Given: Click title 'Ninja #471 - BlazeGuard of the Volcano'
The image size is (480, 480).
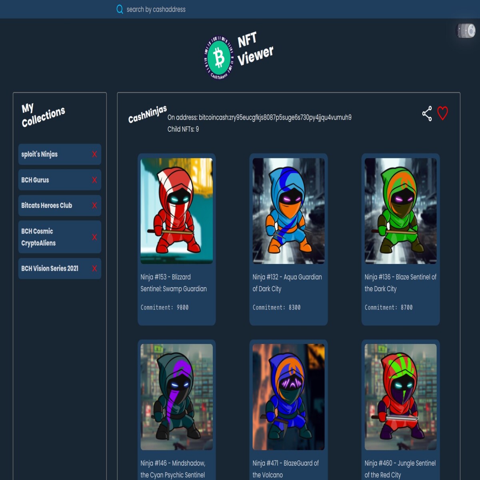Looking at the screenshot, I should click(286, 469).
